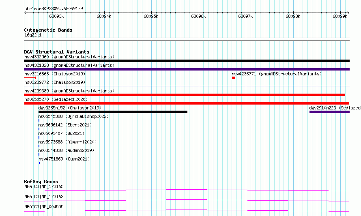The width and height of the screenshot is (361, 216).
Task: Click the thin blue line for nsv3239772
Action: point(187,86)
